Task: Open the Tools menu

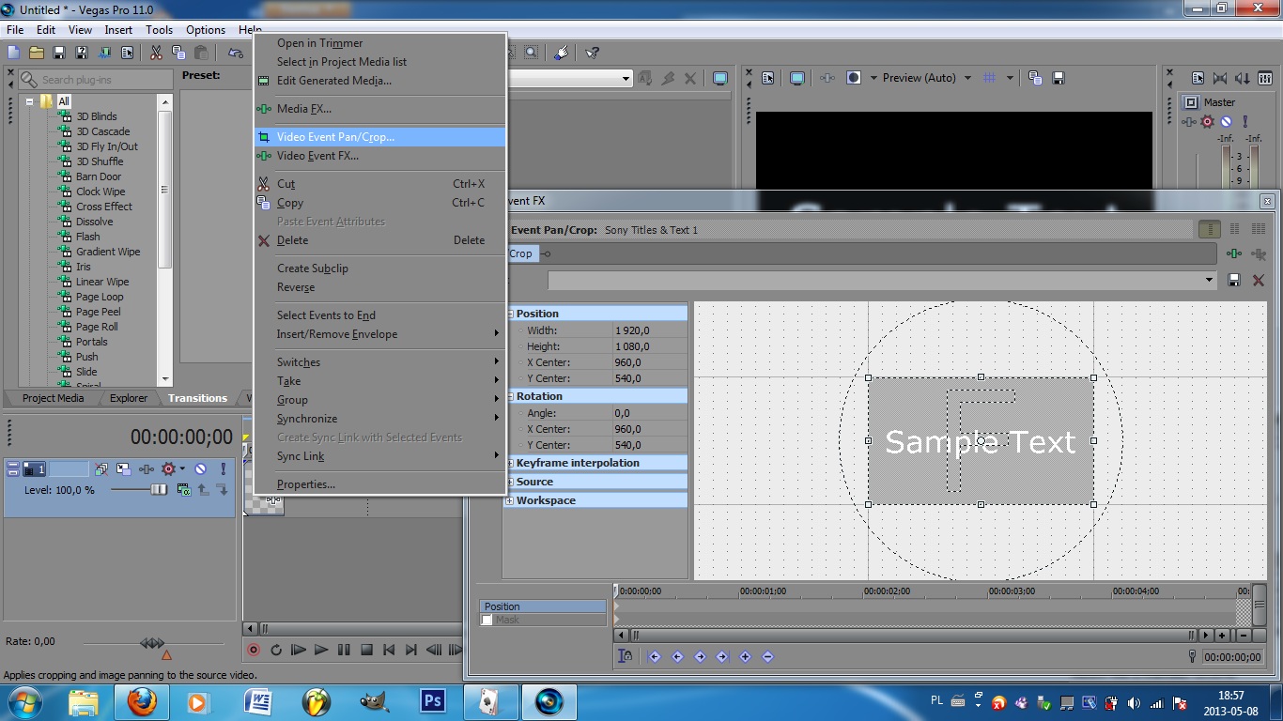Action: point(159,30)
